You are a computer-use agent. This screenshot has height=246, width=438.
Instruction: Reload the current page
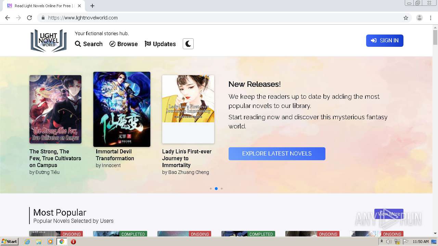(x=29, y=18)
